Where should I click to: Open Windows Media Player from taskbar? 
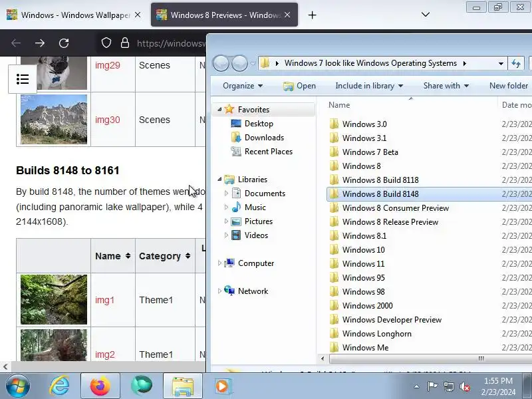223,386
